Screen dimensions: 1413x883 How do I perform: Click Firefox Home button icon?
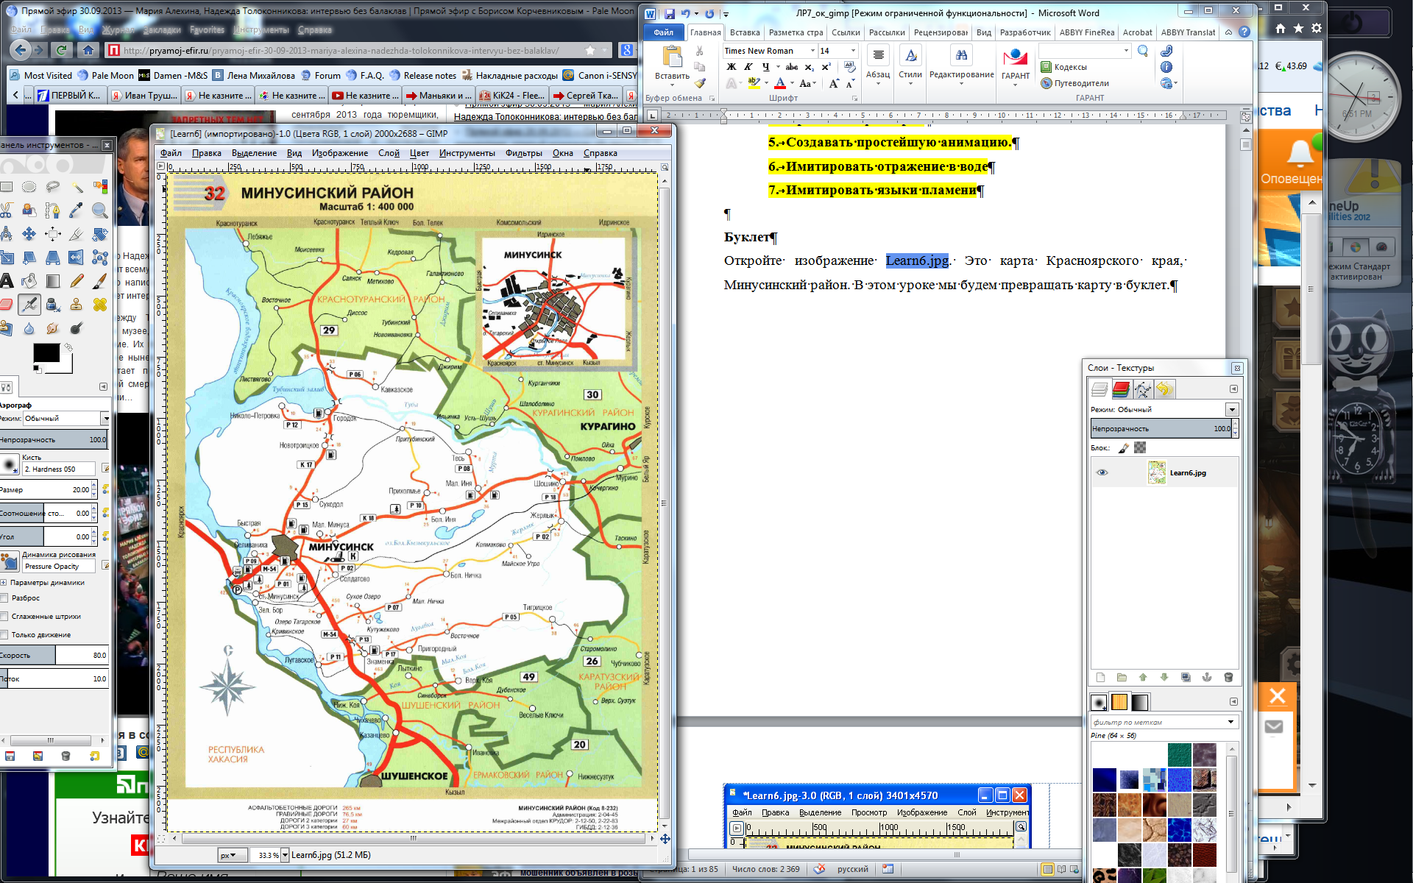88,50
